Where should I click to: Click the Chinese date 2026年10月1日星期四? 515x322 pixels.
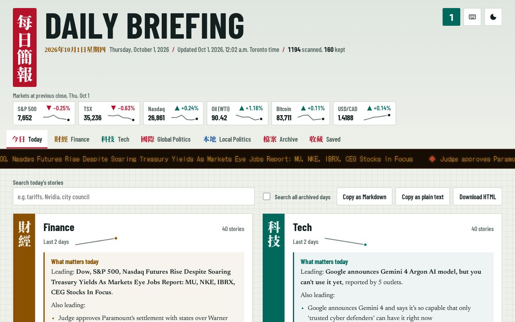point(75,50)
